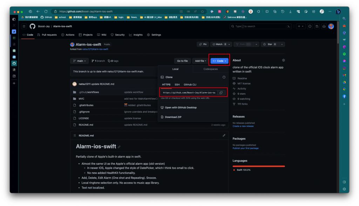Open the 0 tags link
This screenshot has height=206, width=359.
(113, 61)
